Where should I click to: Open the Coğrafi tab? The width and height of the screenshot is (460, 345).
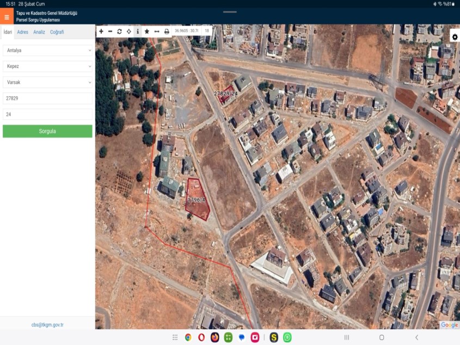tap(57, 32)
